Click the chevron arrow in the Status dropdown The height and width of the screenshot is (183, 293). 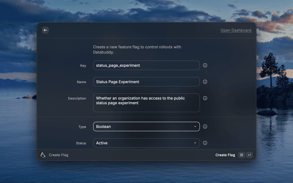(x=195, y=143)
